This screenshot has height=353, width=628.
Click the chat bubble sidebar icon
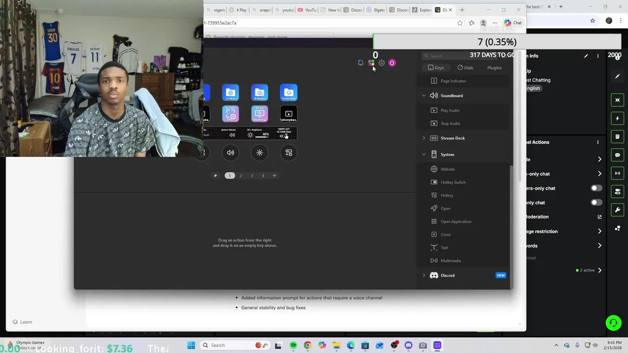pos(618,155)
